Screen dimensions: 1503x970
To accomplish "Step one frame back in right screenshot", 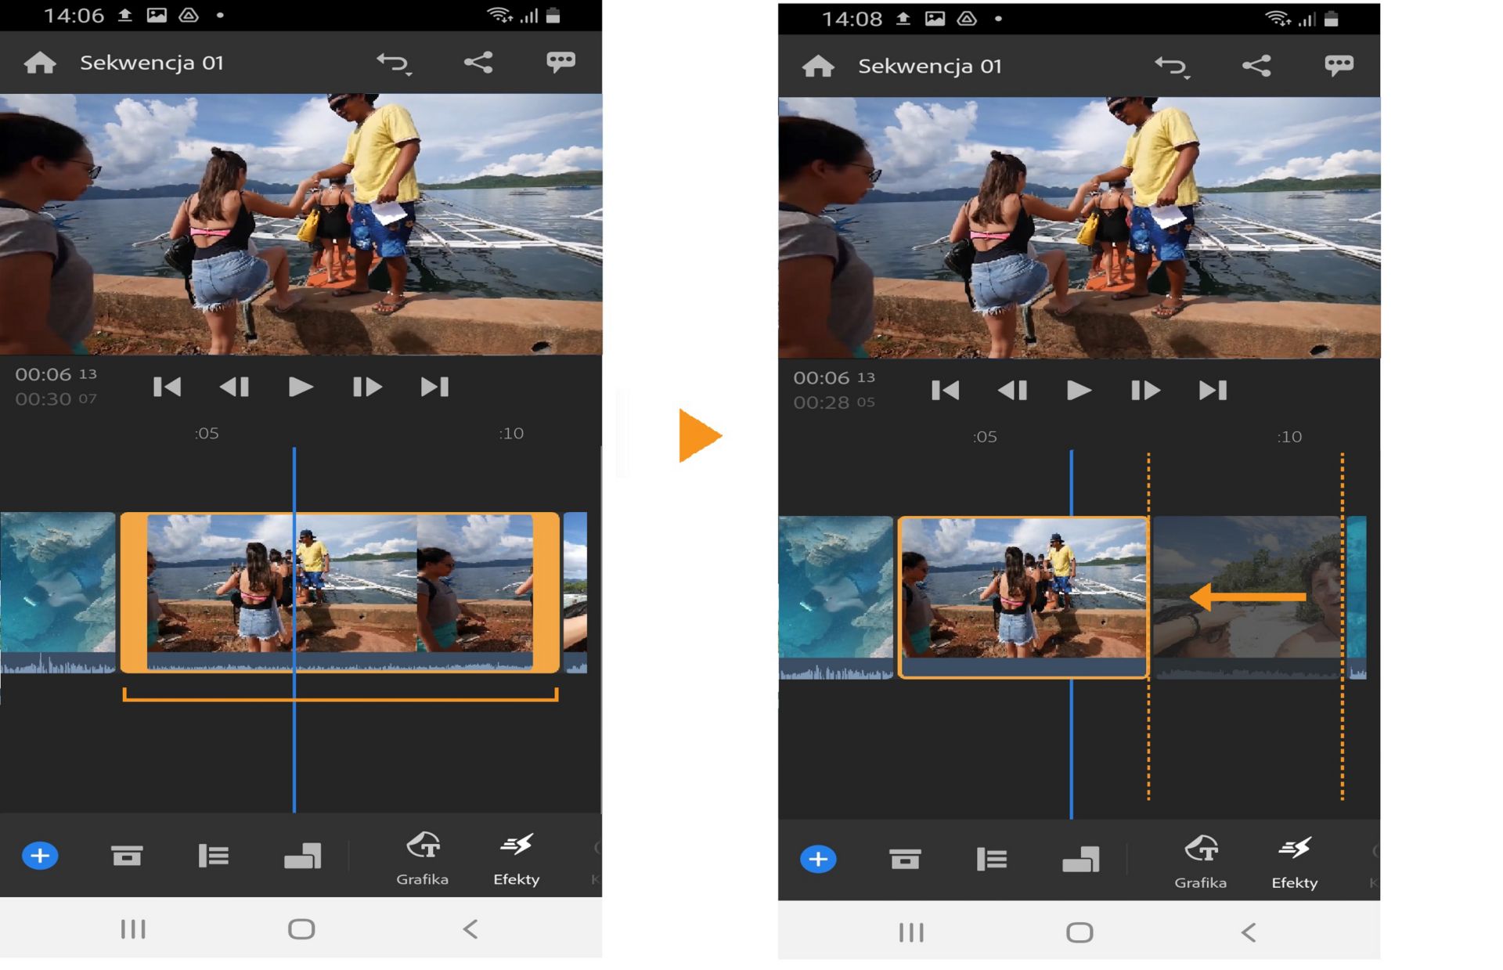I will [x=1012, y=390].
